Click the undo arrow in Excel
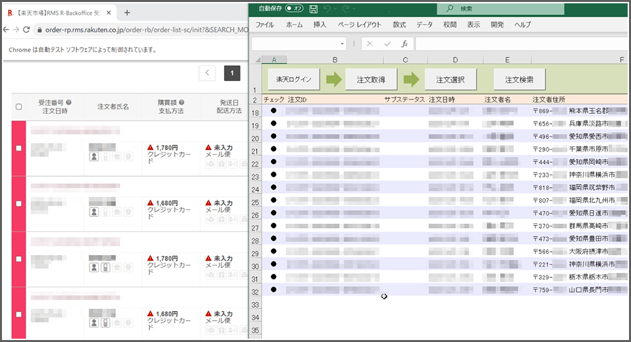 [x=328, y=9]
